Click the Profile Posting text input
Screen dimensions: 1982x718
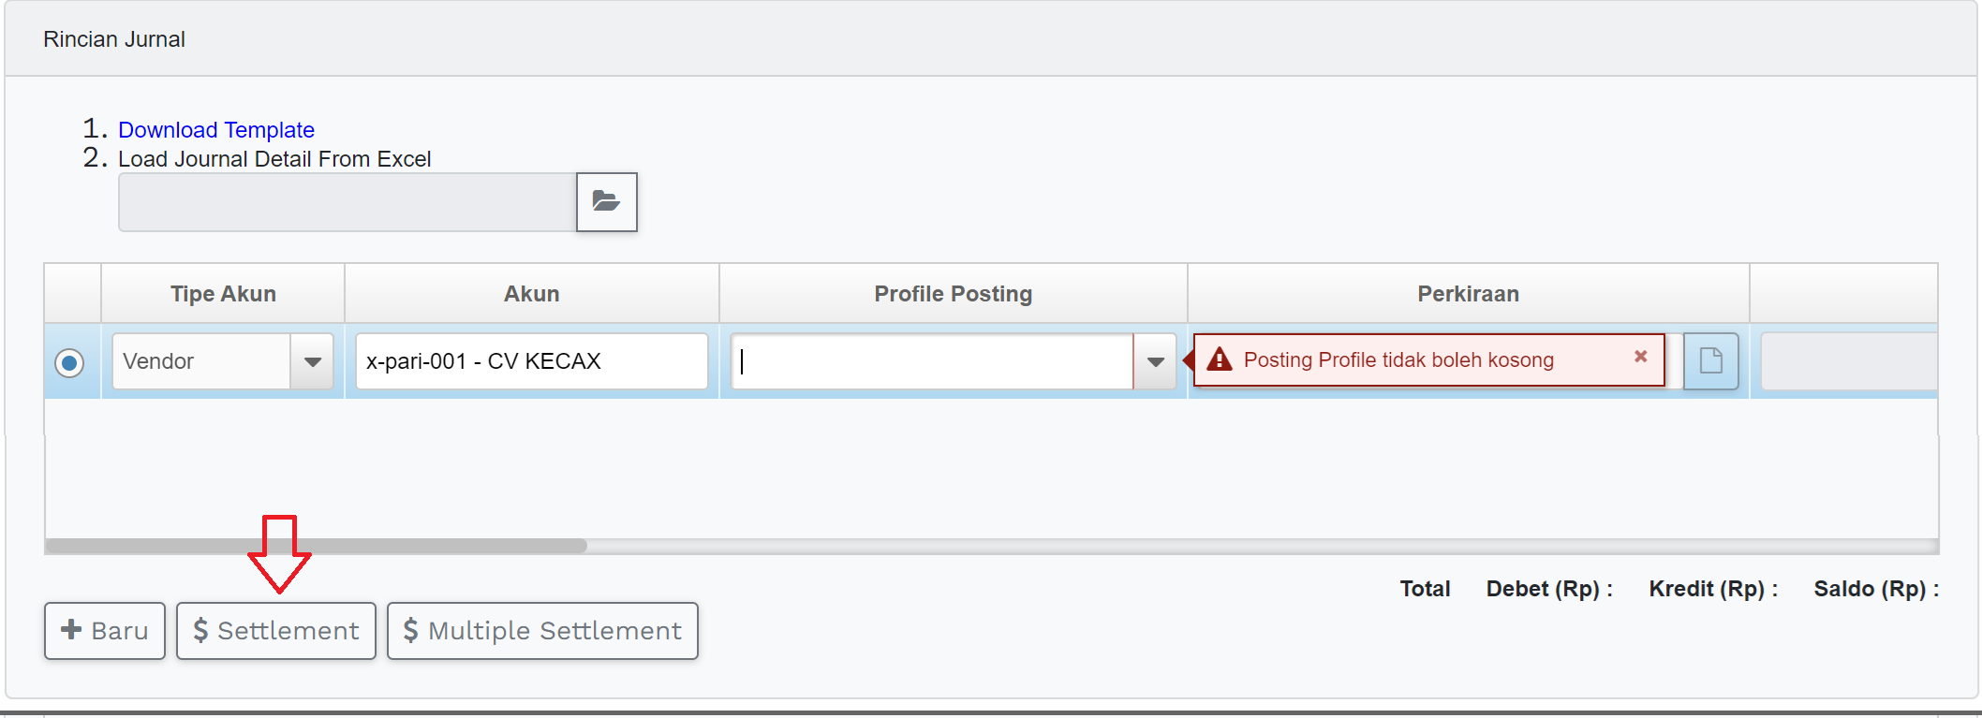pos(931,361)
